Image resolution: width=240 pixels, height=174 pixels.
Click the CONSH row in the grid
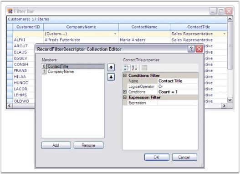coord(21,64)
